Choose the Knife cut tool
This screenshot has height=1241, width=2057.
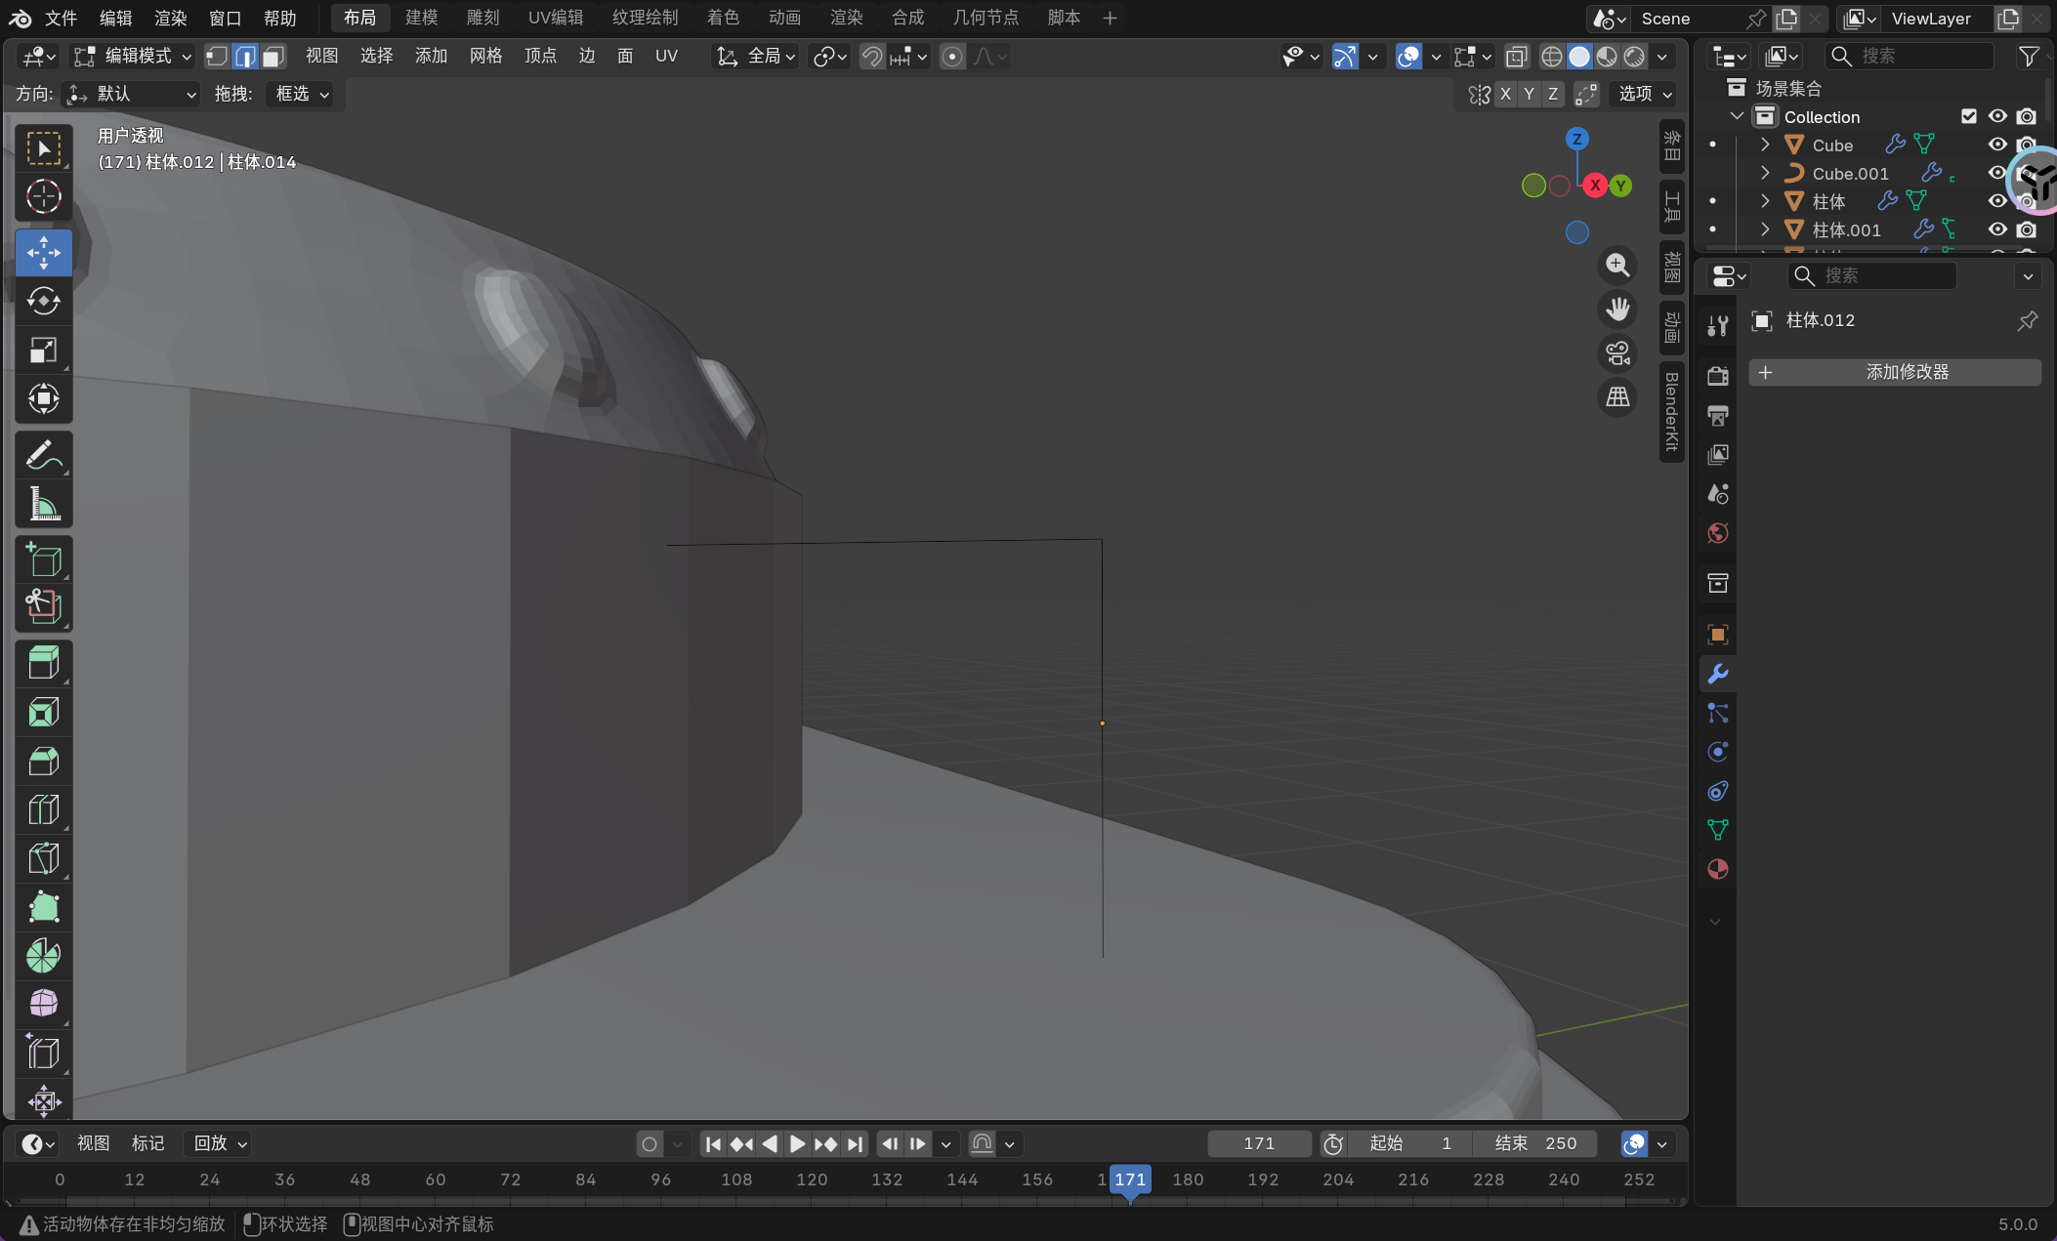[43, 858]
